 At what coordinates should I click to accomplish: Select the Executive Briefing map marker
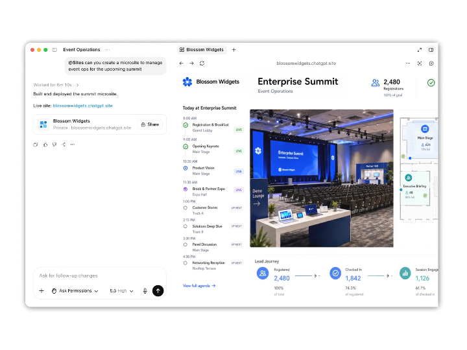click(x=409, y=178)
